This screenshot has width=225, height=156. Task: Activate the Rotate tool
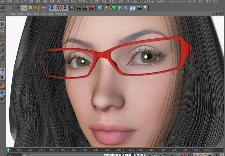[37, 7]
